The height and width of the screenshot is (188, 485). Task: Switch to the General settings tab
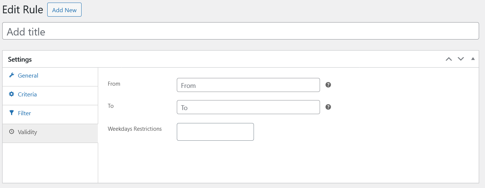28,76
